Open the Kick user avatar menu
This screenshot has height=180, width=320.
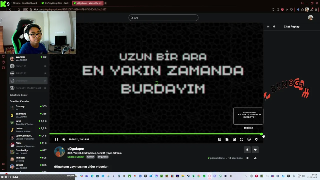point(310,18)
